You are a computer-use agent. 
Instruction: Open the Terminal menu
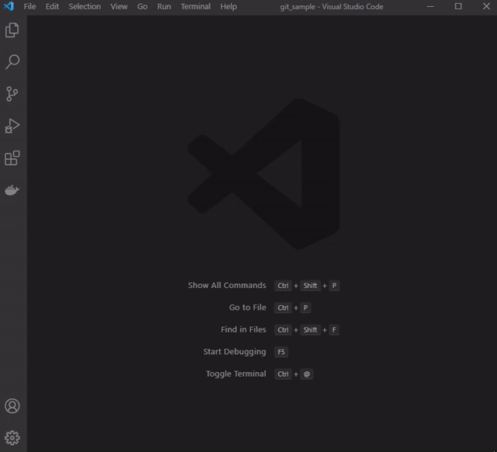[196, 7]
